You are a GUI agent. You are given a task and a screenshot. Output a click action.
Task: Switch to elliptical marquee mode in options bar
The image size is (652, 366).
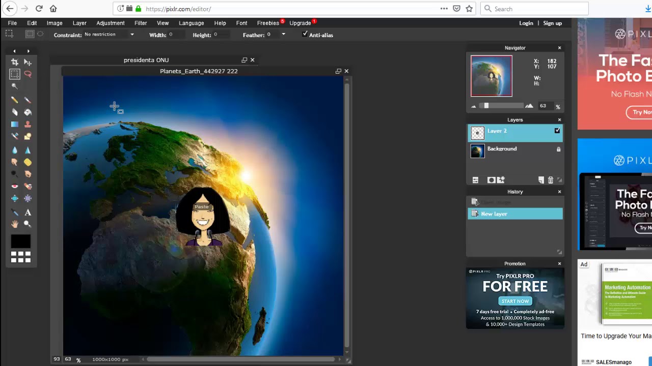click(41, 34)
